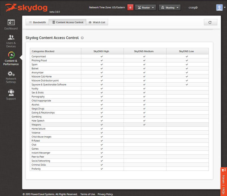Select the Instant Messenger category
This screenshot has height=196, width=227.
(41, 153)
